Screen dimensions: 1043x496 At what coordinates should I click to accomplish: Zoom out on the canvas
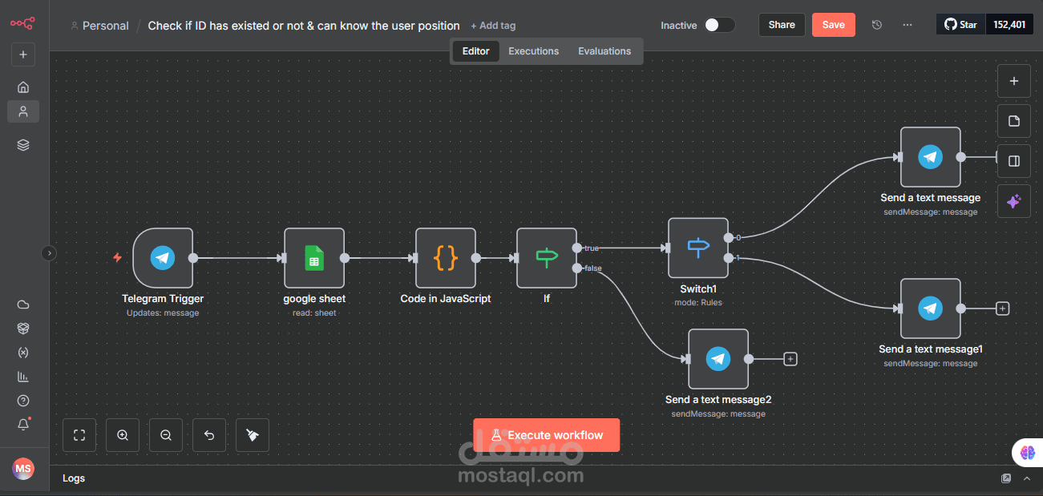pos(166,435)
